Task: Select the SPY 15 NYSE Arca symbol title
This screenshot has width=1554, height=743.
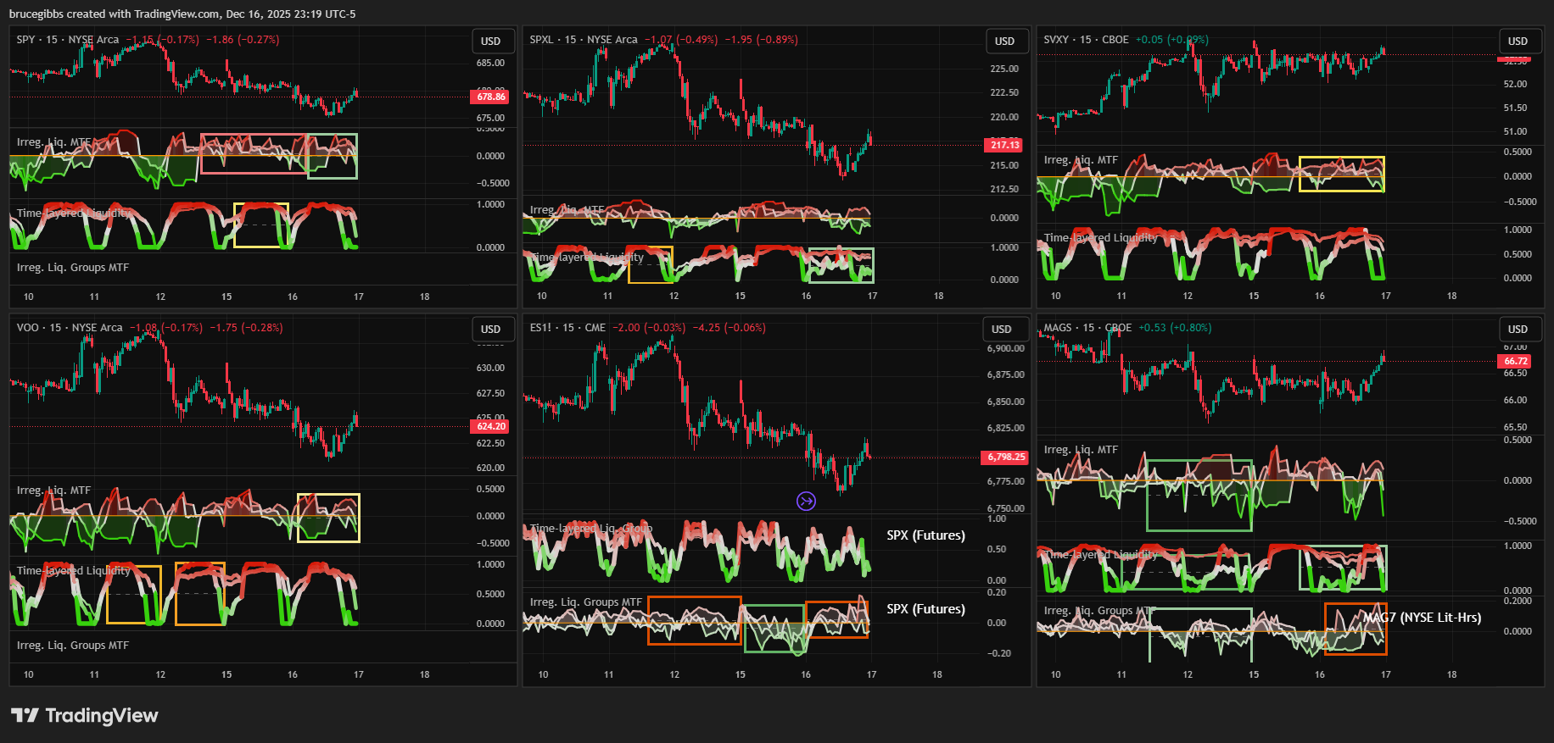Action: 68,40
